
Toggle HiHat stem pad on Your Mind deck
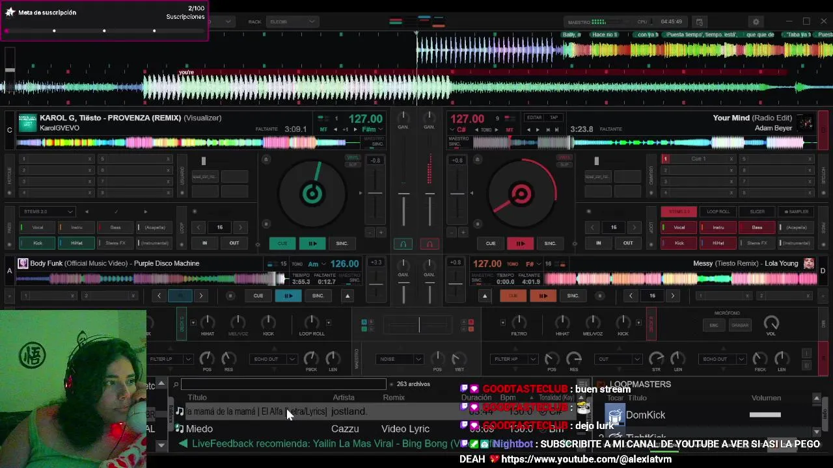coord(718,243)
